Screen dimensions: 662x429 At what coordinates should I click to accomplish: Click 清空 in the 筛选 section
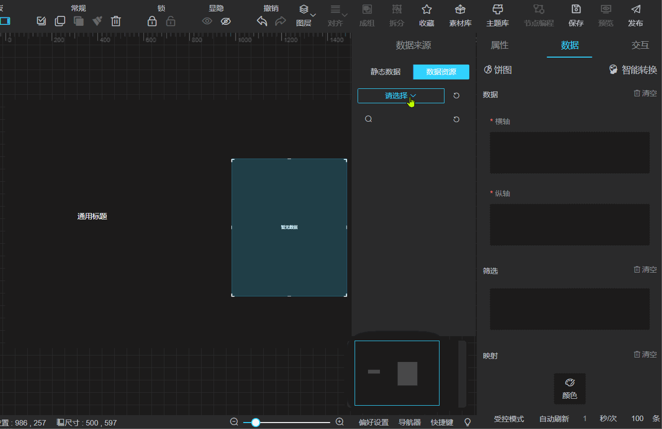point(645,270)
